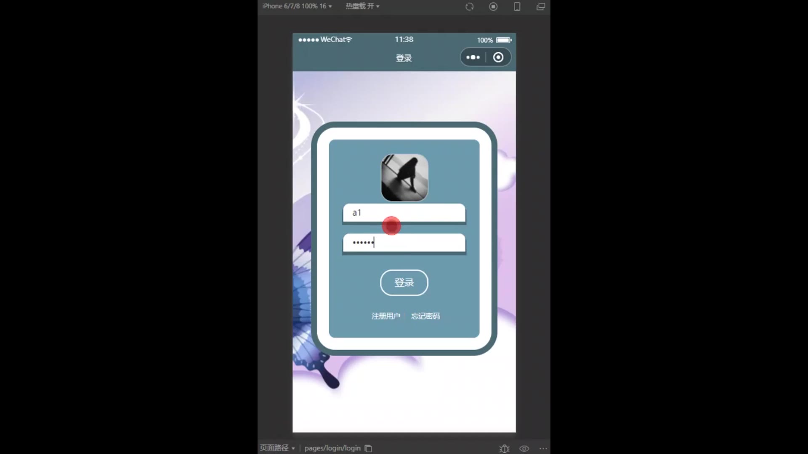The width and height of the screenshot is (808, 454).
Task: Open the bottom bar ellipsis menu
Action: tap(543, 449)
